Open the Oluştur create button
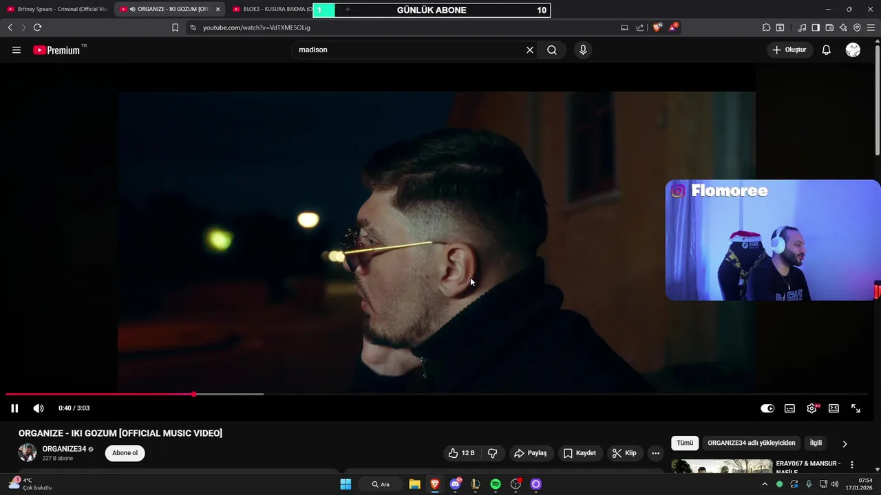 [789, 49]
